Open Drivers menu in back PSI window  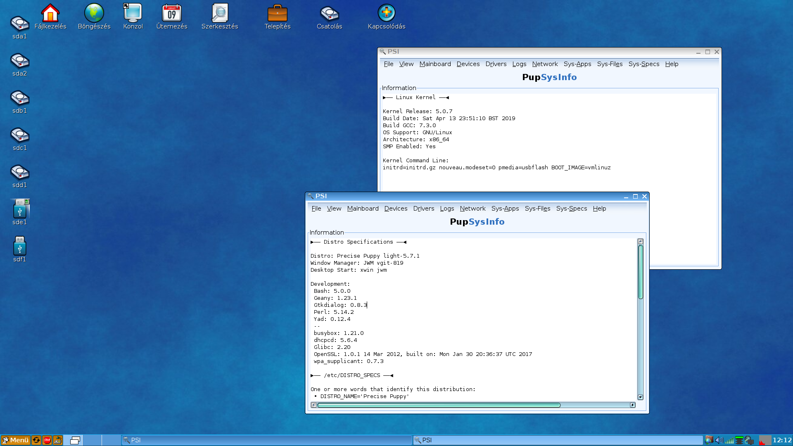click(496, 64)
